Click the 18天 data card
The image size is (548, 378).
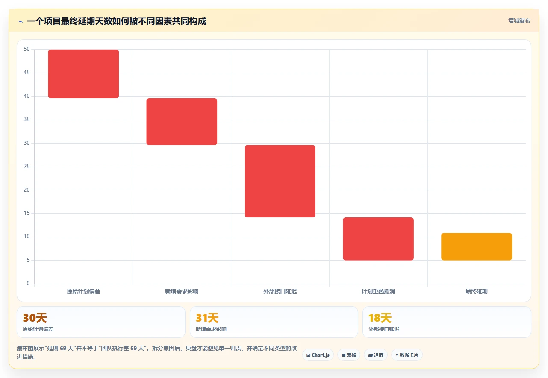447,322
